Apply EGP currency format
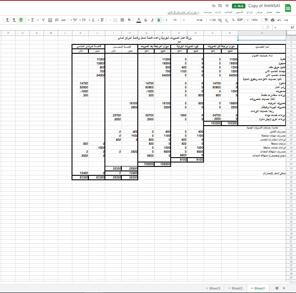The width and height of the screenshot is (296, 293). (240, 20)
